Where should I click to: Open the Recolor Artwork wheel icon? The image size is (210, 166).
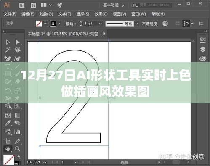click(165, 24)
